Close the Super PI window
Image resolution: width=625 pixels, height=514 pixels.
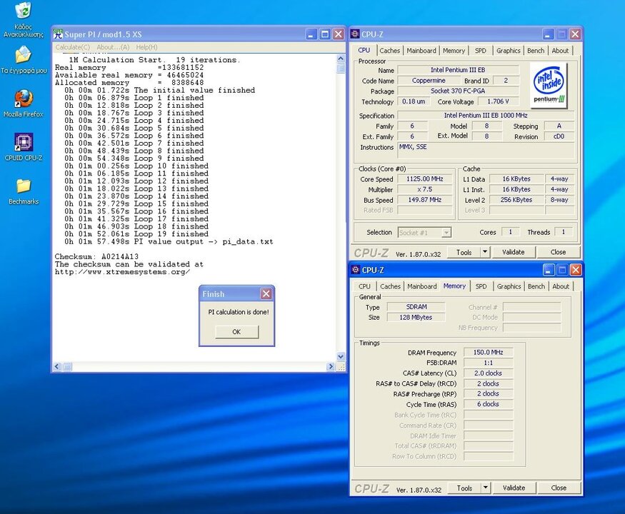click(338, 34)
